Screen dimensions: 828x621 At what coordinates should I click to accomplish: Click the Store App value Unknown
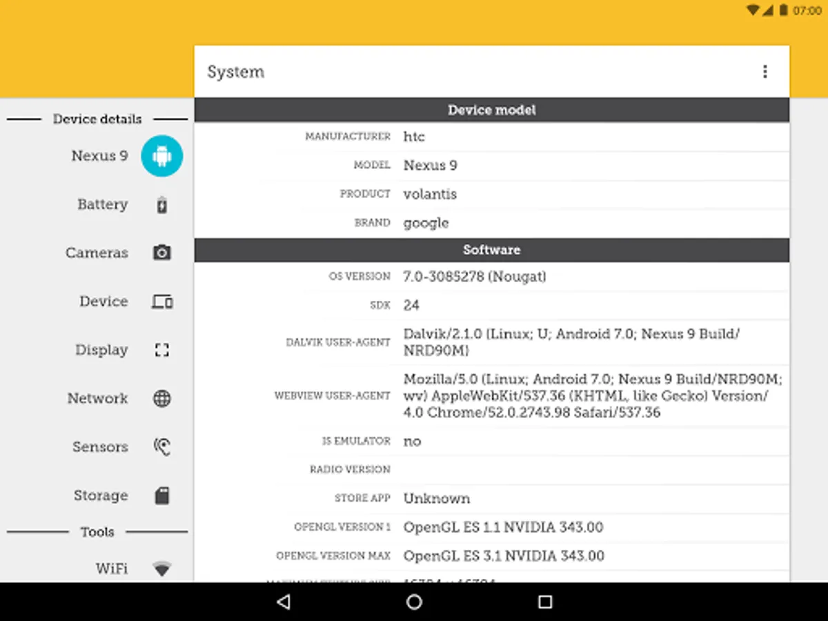point(437,498)
